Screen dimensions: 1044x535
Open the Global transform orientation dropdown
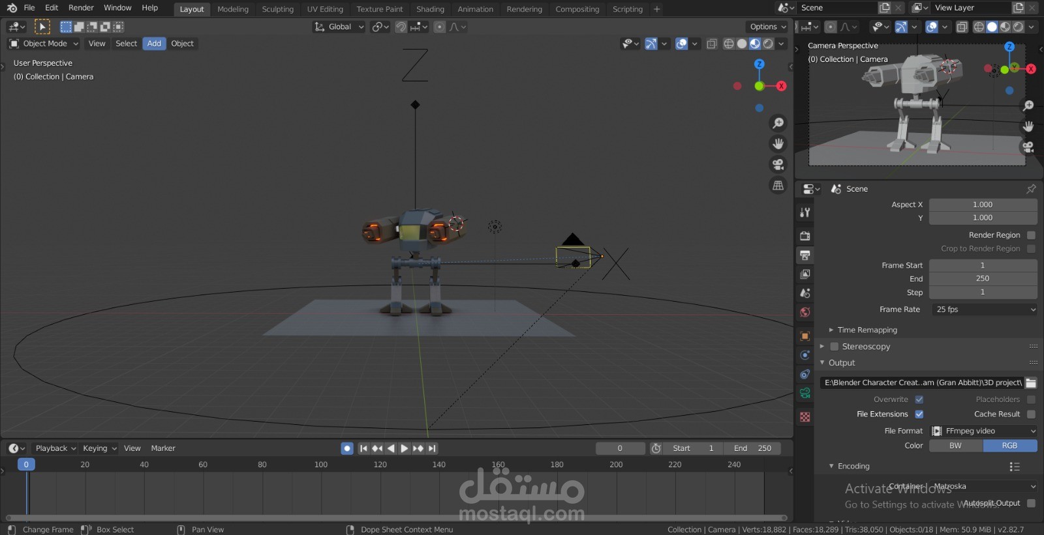click(x=339, y=27)
